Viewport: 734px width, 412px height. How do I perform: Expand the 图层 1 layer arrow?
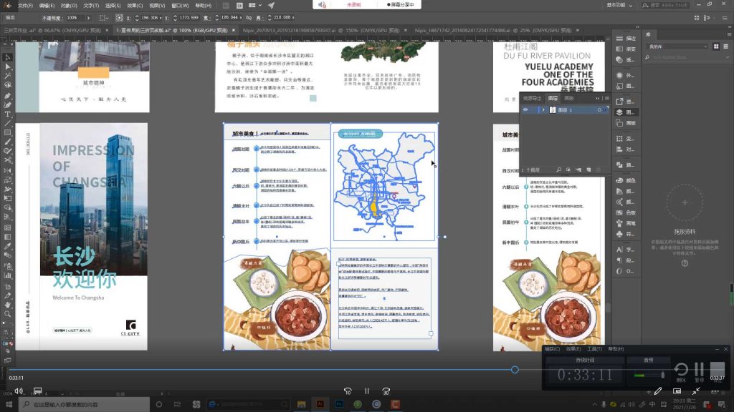[x=543, y=110]
